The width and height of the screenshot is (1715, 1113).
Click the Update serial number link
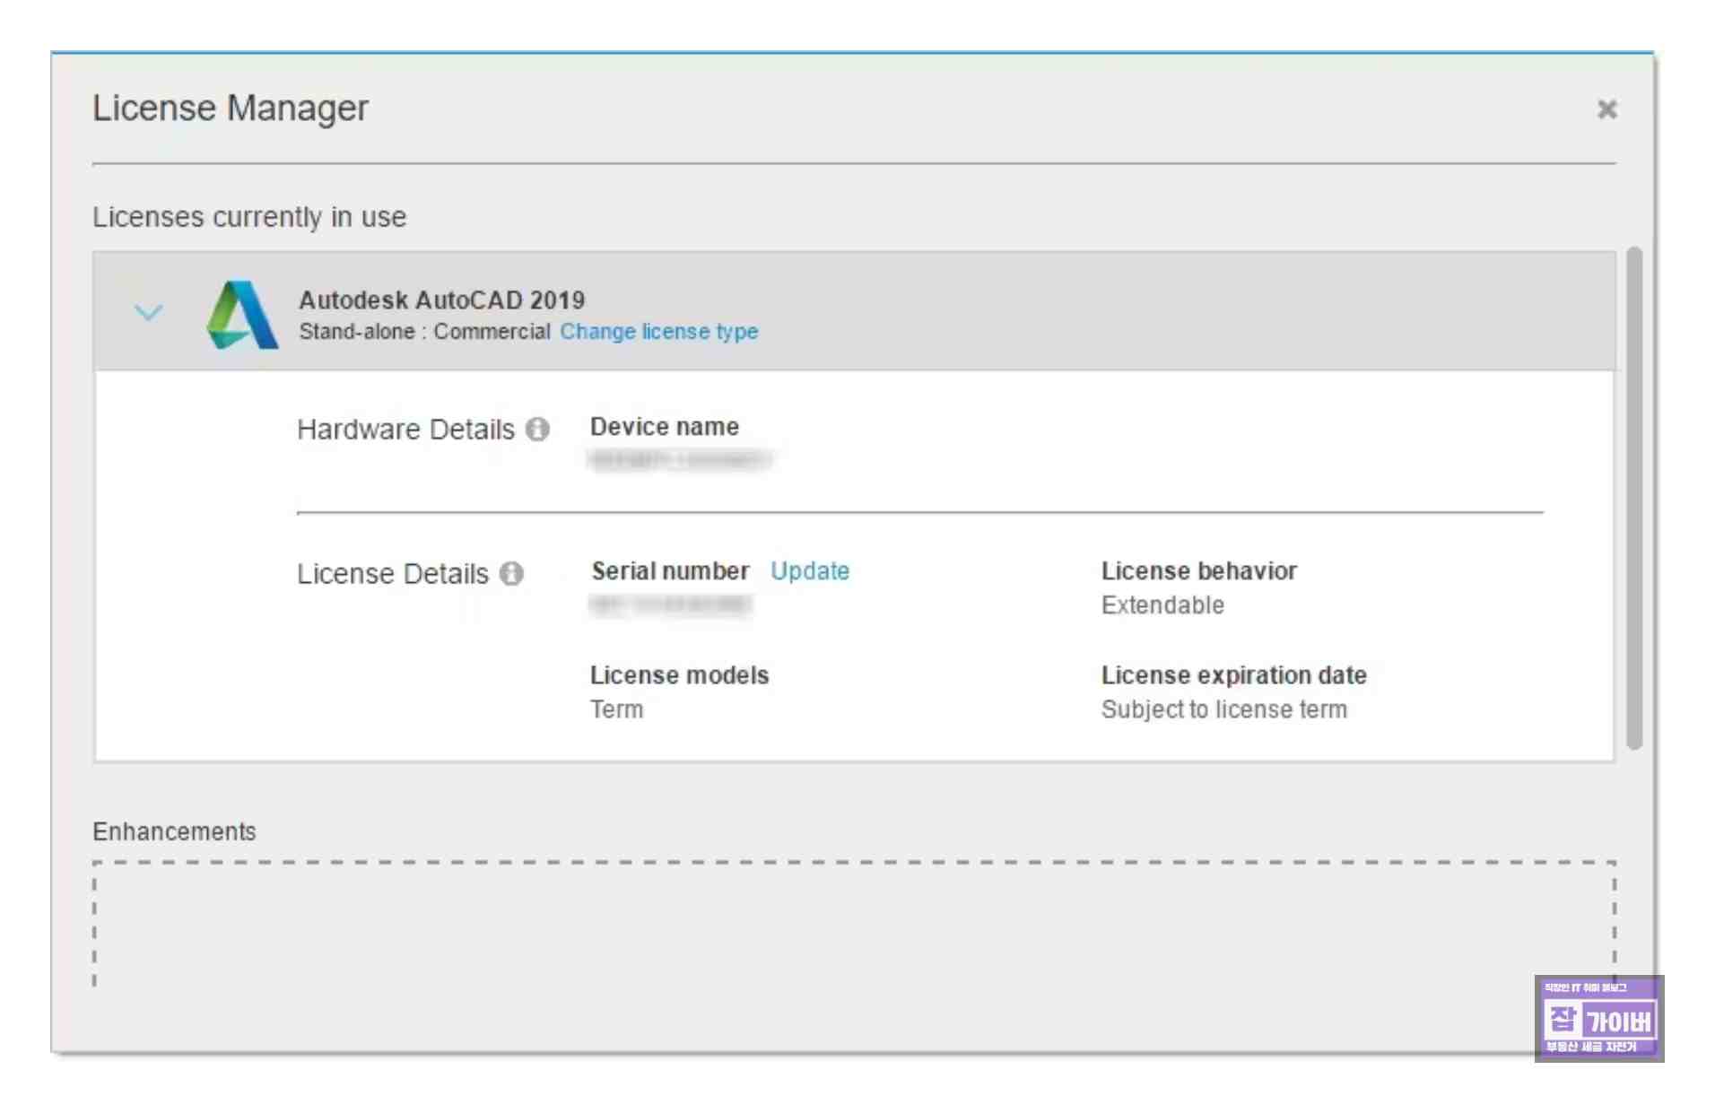tap(810, 571)
